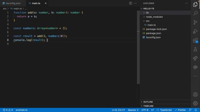Show additional views in activity bar
Viewport: 200px width, 112px height.
195,76
